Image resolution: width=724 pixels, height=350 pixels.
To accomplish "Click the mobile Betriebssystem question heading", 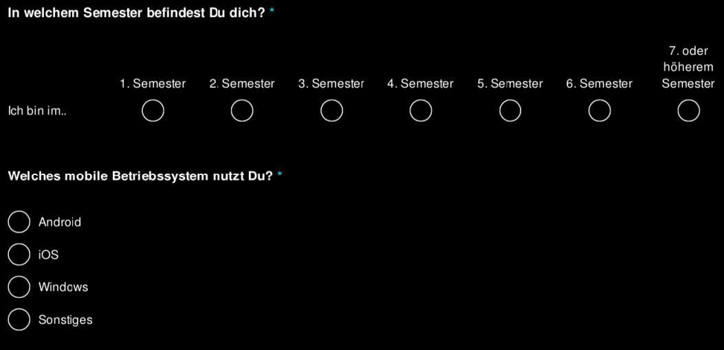I will 140,176.
